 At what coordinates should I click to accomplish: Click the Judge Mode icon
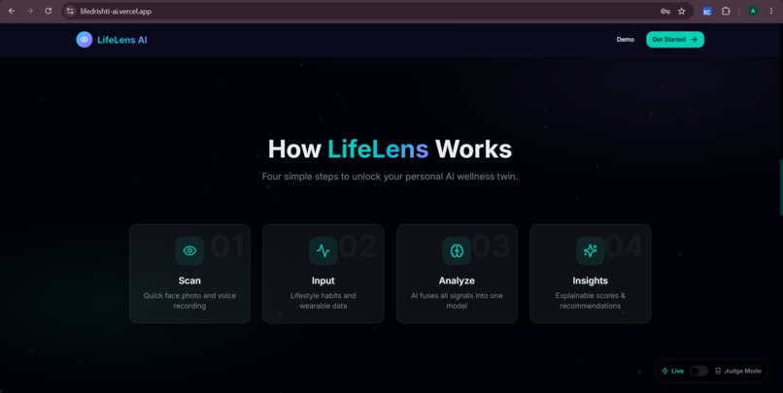(x=718, y=371)
